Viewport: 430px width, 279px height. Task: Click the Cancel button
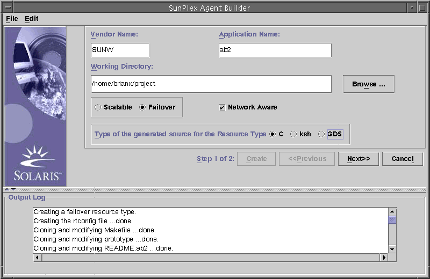point(403,159)
